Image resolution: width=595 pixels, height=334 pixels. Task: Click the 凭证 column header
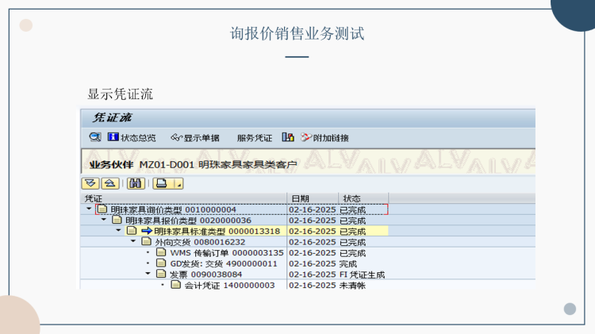click(x=184, y=198)
